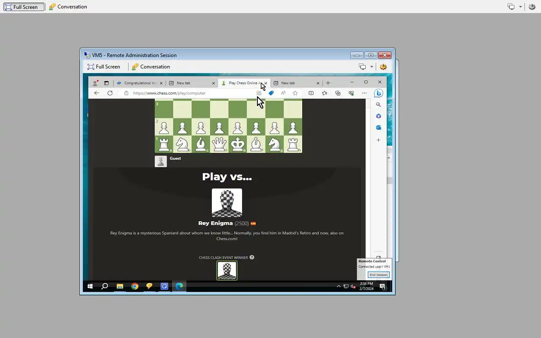Click the large Rey Enigma portrait
This screenshot has width=541, height=338.
pos(227,203)
